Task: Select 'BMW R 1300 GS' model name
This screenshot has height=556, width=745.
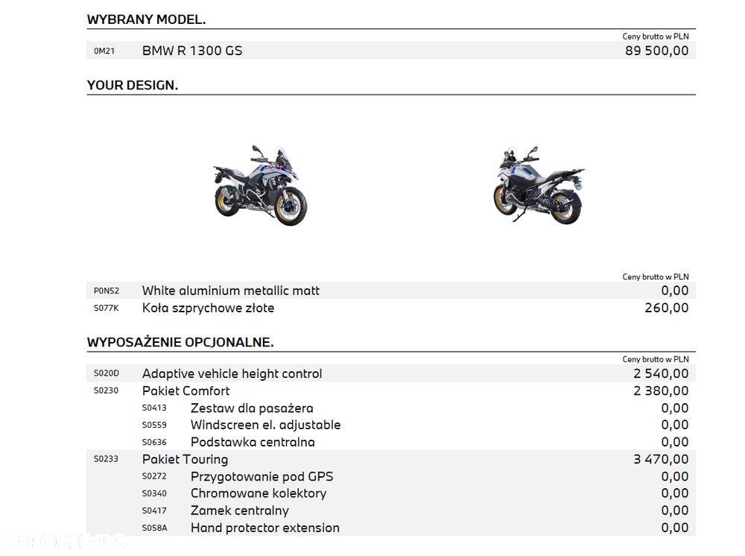Action: (192, 51)
